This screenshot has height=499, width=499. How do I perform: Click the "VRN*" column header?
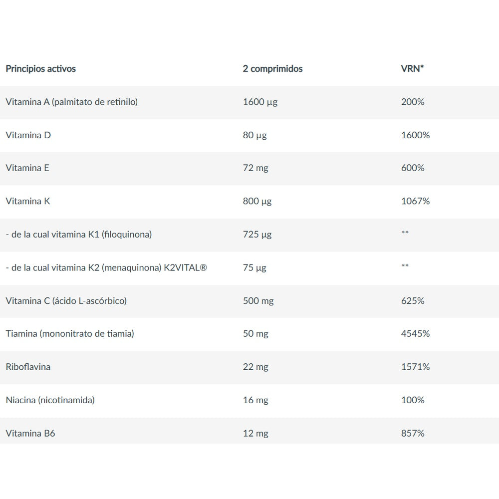pos(412,69)
